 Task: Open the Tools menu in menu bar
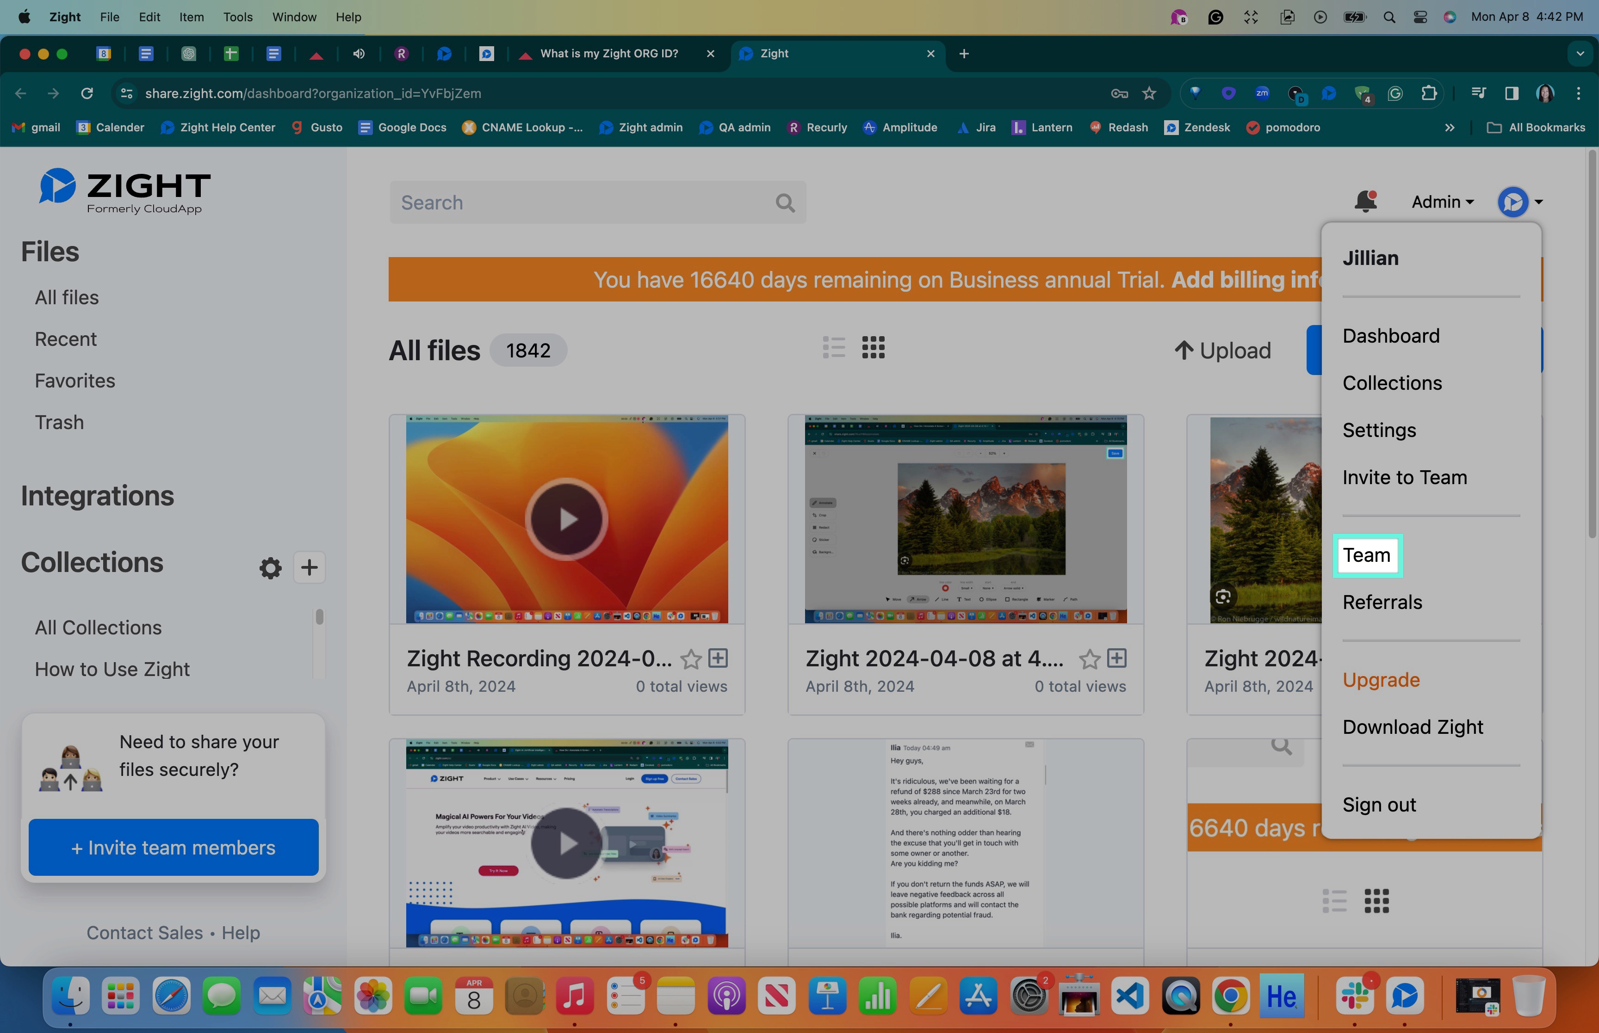237,17
